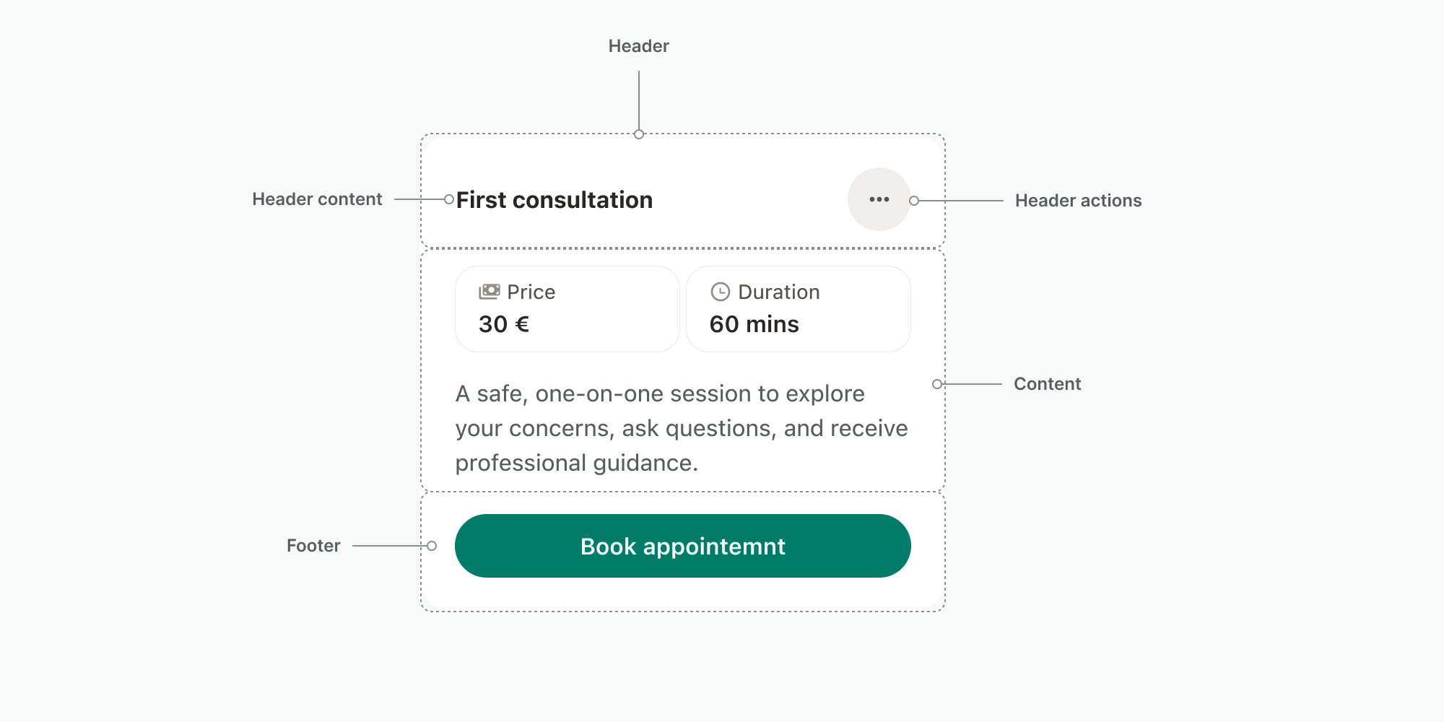Click the Header content circle marker

pos(449,199)
